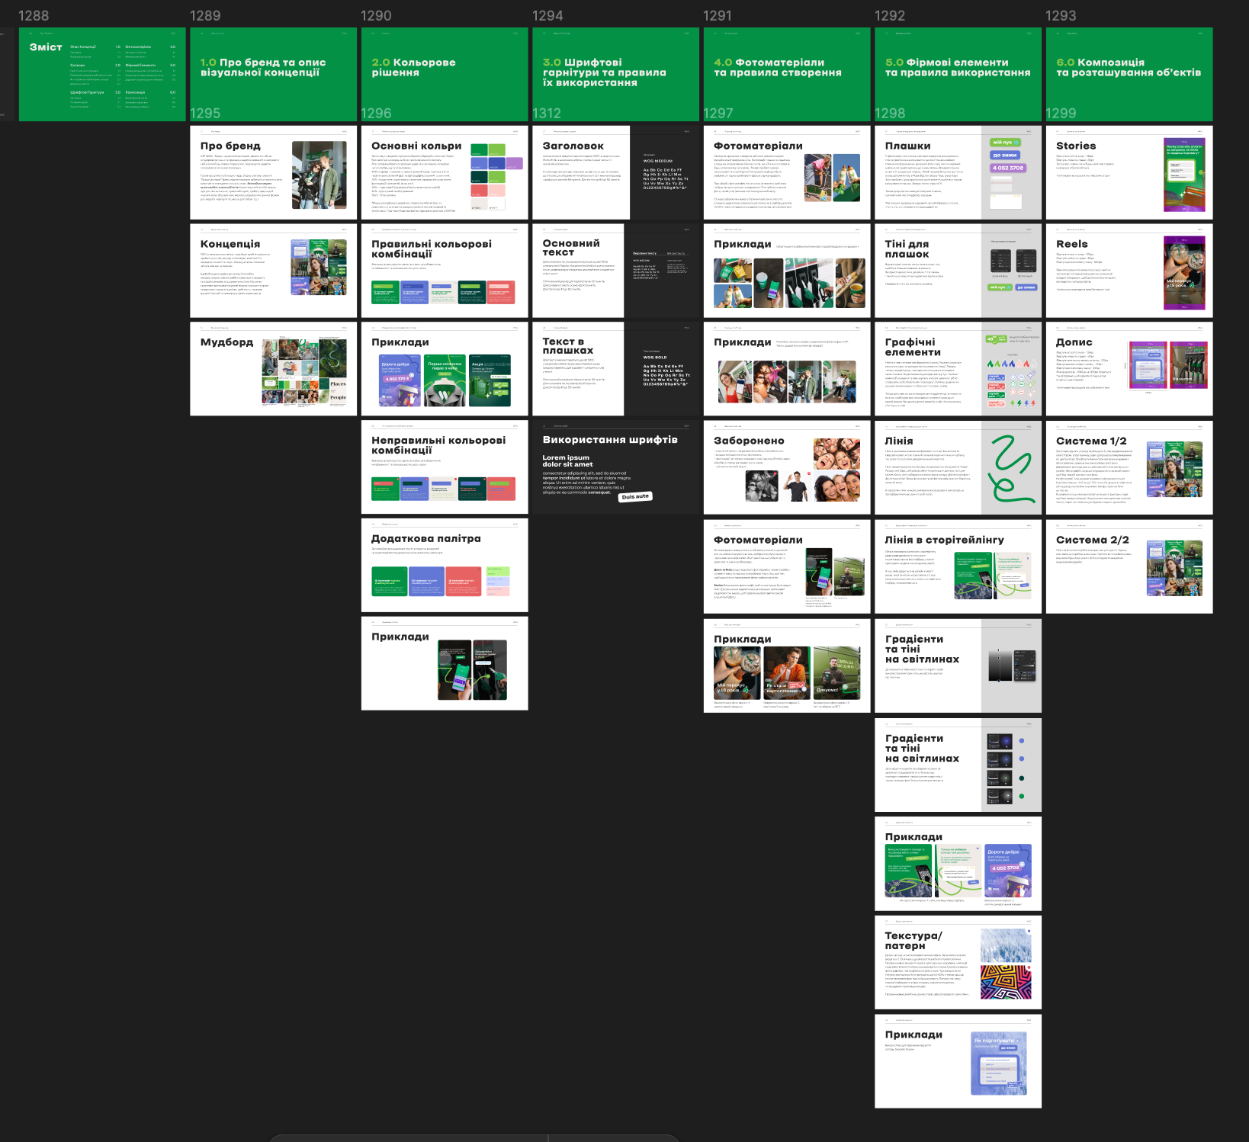
Task: Select the Заборонено photo rules slide
Action: coord(786,467)
